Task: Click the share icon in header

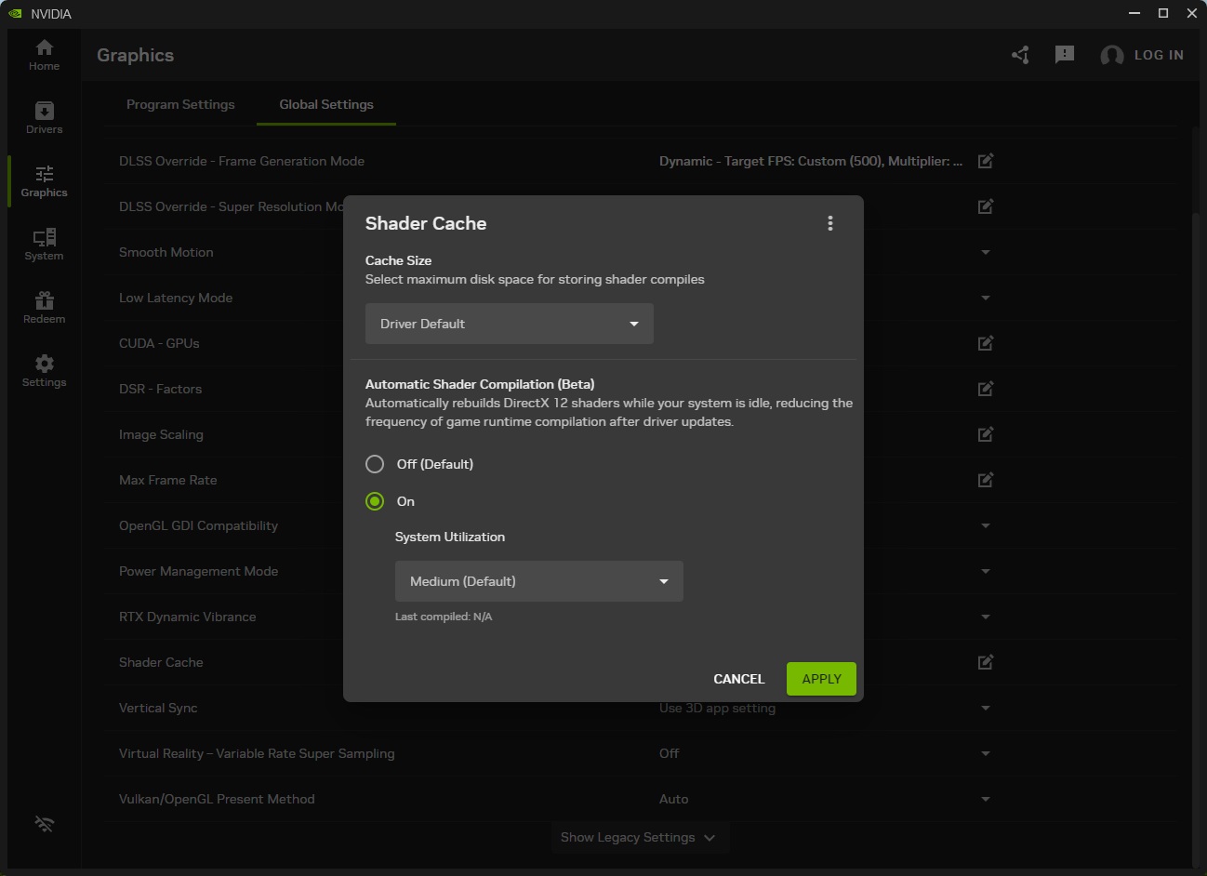Action: point(1020,55)
